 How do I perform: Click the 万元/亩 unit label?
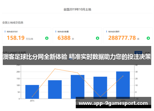[x=30, y=39]
